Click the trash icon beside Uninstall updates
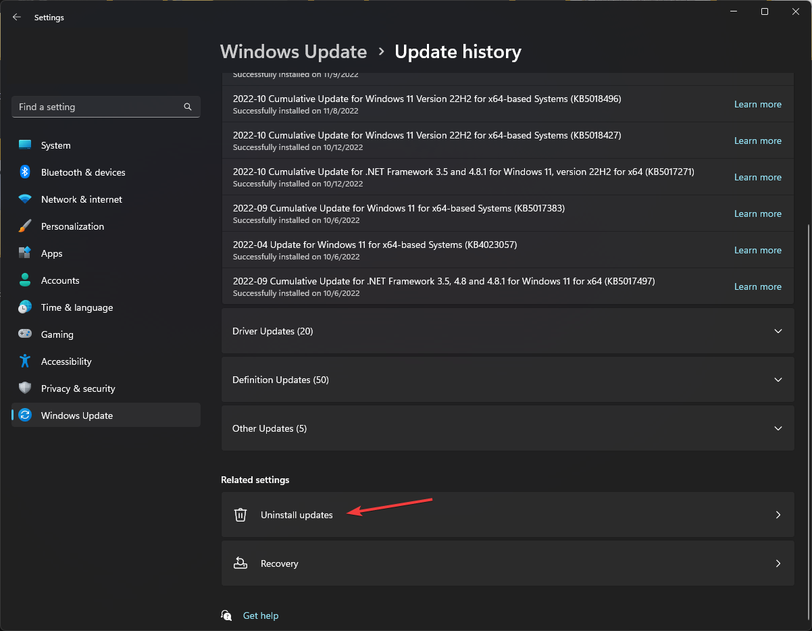The height and width of the screenshot is (631, 812). point(240,515)
